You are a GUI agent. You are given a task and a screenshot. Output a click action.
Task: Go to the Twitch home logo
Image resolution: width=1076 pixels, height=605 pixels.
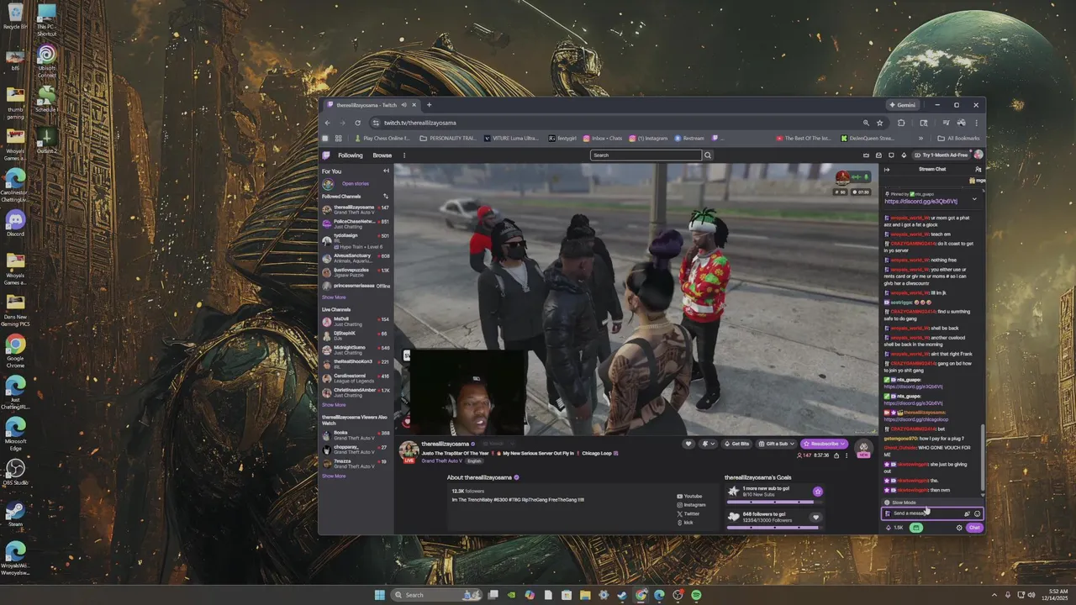(x=326, y=155)
